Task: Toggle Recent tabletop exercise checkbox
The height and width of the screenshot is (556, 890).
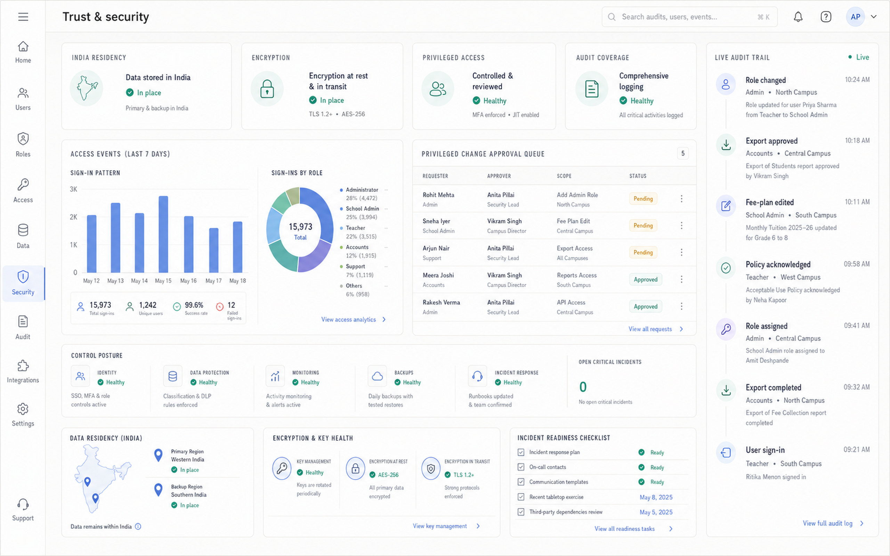Action: click(x=521, y=497)
